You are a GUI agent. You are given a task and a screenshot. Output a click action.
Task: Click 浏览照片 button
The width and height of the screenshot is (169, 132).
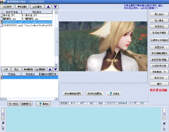coord(7,7)
